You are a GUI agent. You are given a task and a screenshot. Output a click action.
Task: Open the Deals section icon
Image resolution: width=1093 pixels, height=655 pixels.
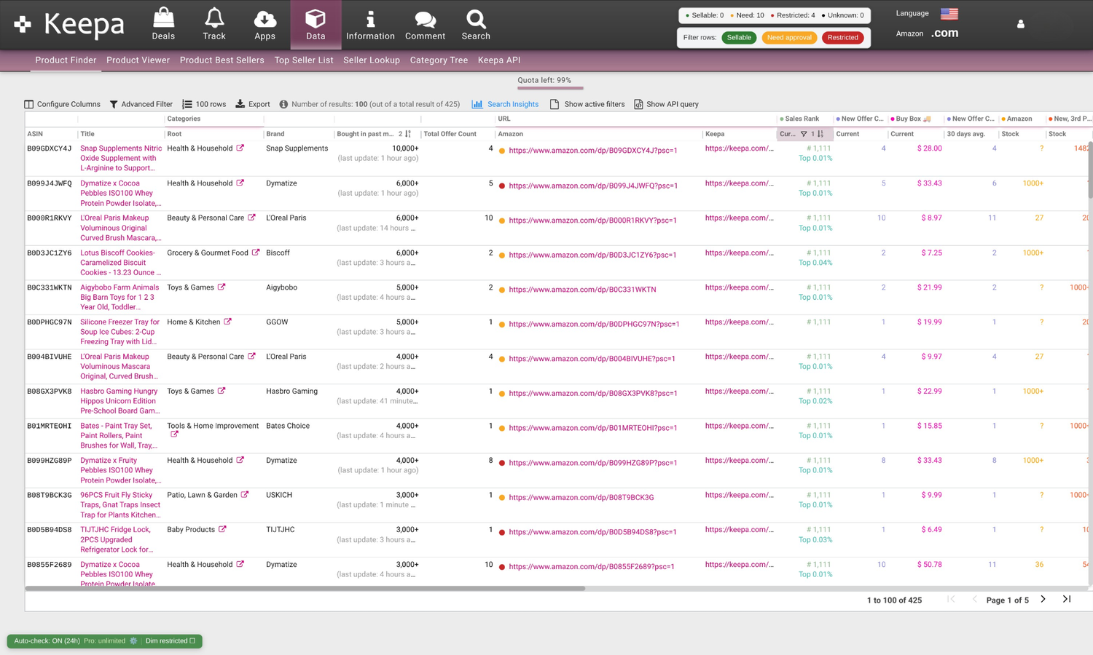tap(163, 18)
